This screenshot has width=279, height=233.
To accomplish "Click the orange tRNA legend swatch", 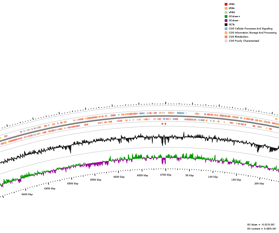I will pyautogui.click(x=226, y=8).
